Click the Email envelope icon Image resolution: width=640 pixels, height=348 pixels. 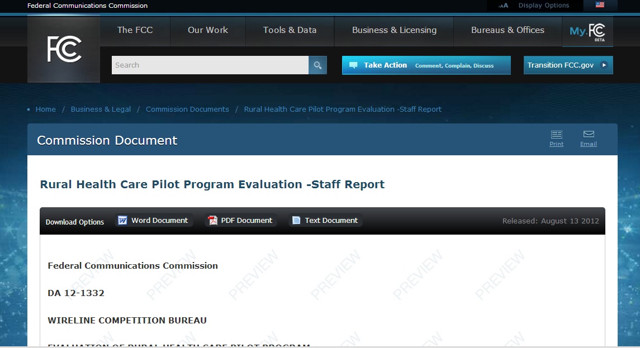coord(589,134)
